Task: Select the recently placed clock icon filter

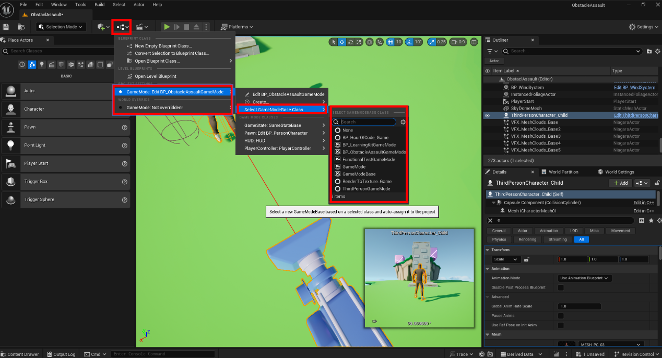Action: pos(22,65)
